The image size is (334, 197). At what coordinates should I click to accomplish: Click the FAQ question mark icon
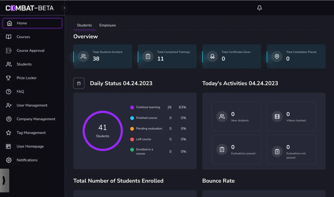point(9,92)
